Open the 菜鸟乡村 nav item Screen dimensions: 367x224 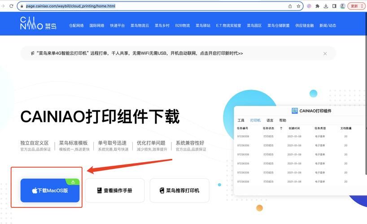(162, 26)
